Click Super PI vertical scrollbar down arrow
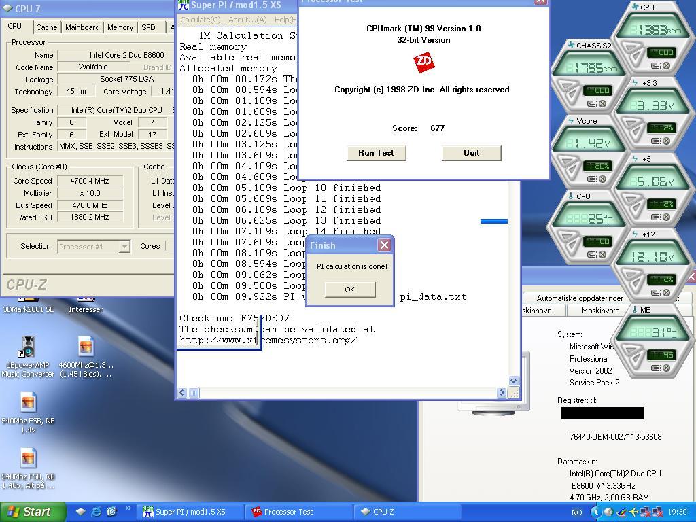Image resolution: width=696 pixels, height=522 pixels. pos(514,381)
